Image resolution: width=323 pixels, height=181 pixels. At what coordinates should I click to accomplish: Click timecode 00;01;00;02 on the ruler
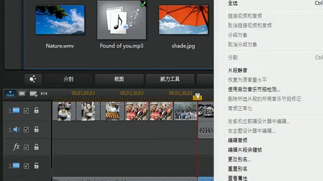[x=83, y=93]
